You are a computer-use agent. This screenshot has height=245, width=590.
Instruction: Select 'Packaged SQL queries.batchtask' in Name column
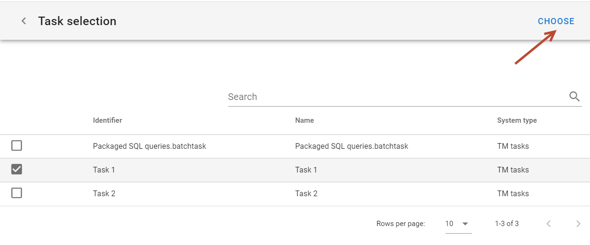coord(352,146)
